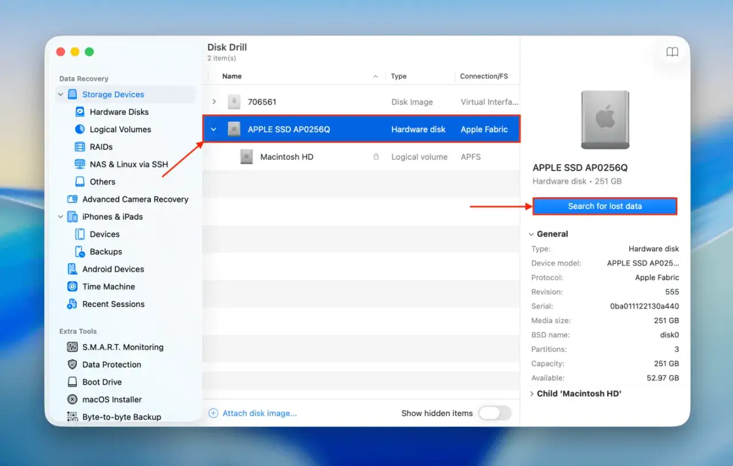Select NAS & Linux via SSH entry

(x=129, y=164)
